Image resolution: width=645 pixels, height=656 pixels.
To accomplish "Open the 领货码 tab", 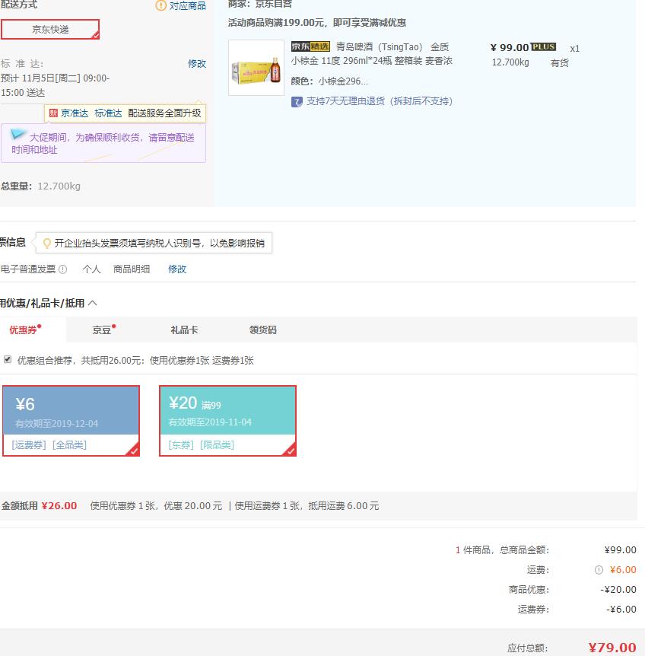I will click(x=263, y=330).
